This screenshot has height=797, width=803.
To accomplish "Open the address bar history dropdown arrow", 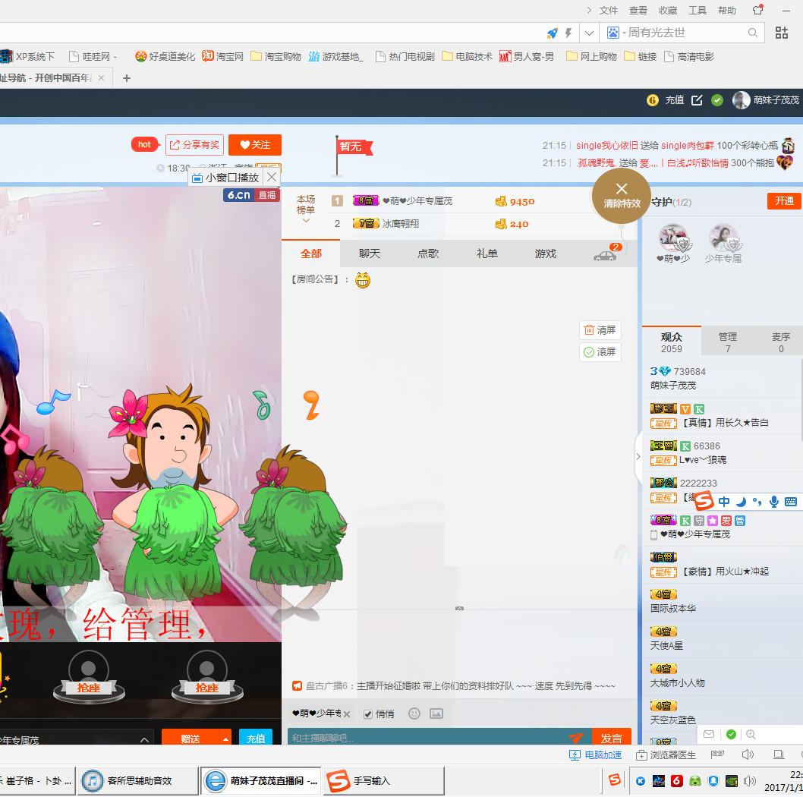I will (589, 33).
